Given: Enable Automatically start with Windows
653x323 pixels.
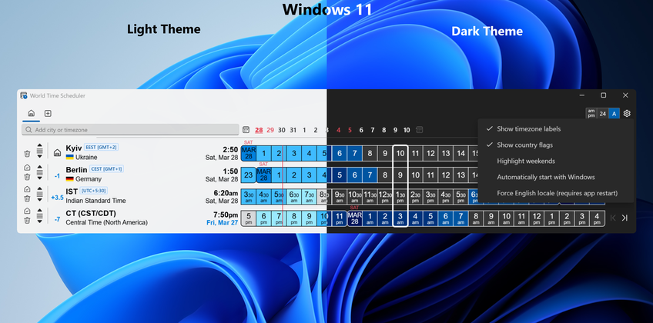Looking at the screenshot, I should click(x=555, y=177).
